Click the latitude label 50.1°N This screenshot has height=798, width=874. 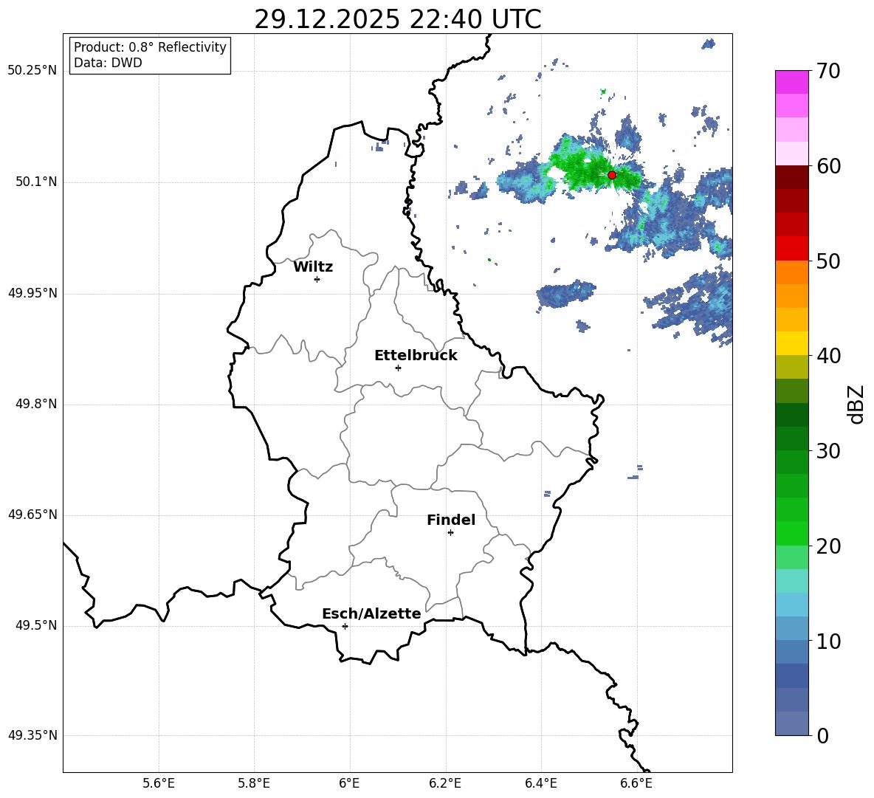[x=36, y=182]
